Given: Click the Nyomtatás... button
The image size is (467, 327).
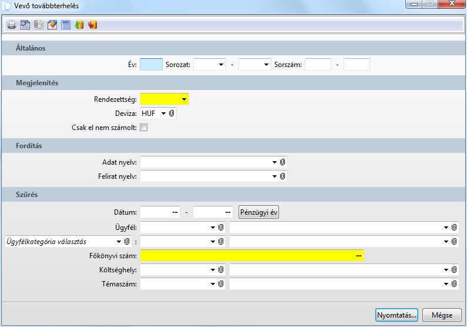Looking at the screenshot, I should pyautogui.click(x=397, y=315).
